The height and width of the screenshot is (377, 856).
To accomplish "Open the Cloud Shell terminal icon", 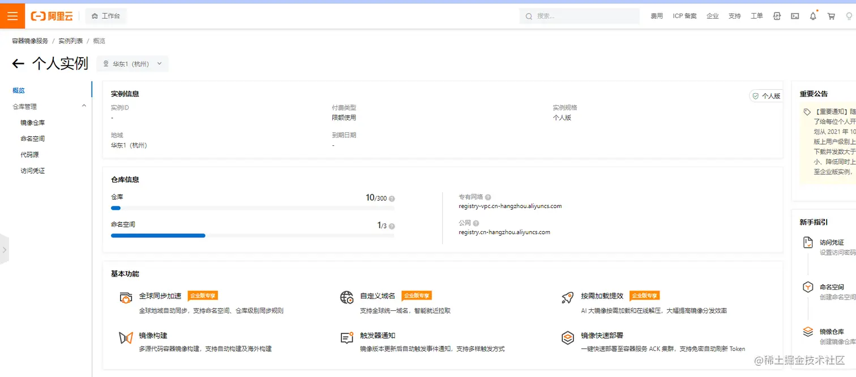I will tap(795, 16).
